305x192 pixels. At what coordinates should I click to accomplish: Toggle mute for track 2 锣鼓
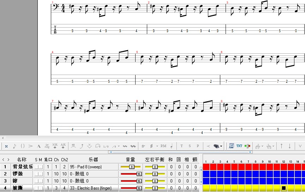[x=41, y=174]
